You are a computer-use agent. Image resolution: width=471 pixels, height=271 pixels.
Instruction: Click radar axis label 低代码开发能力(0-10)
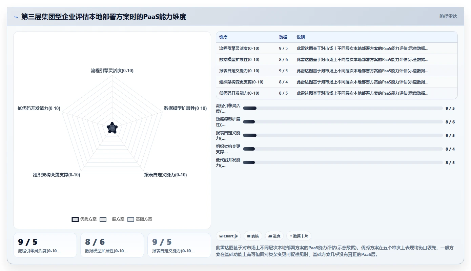click(39, 109)
